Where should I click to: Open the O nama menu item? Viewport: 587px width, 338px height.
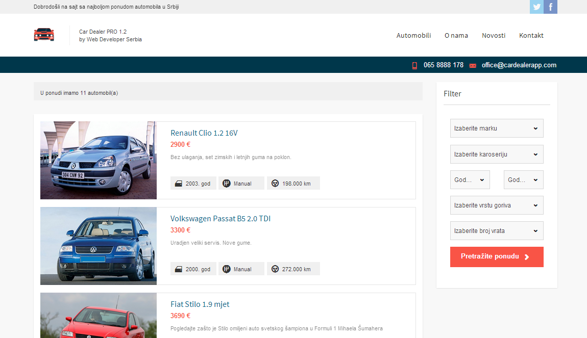(456, 36)
